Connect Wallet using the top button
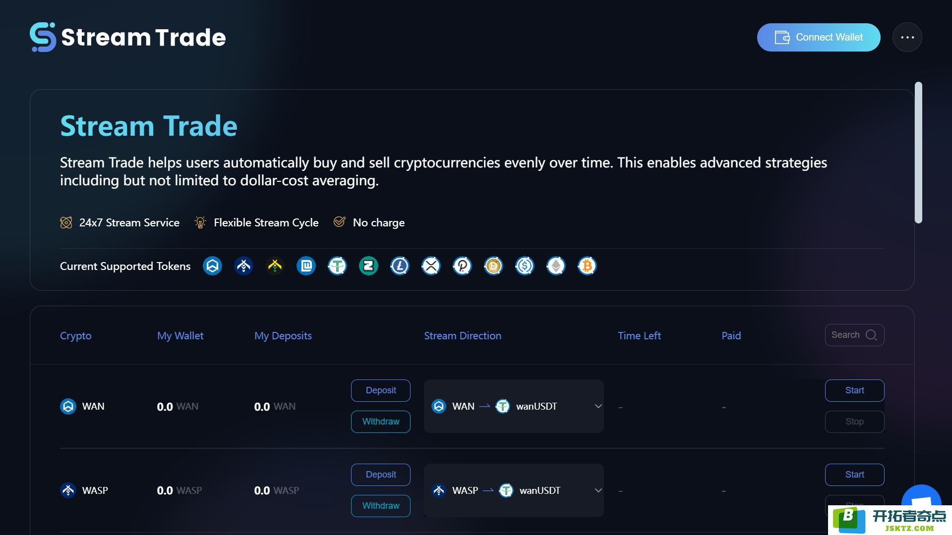This screenshot has width=952, height=535. (x=818, y=37)
